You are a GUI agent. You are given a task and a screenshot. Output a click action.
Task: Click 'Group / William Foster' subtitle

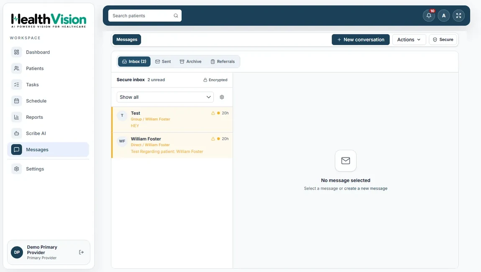150,119
